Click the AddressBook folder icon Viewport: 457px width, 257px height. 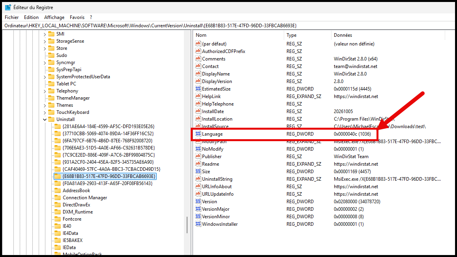tap(58, 191)
